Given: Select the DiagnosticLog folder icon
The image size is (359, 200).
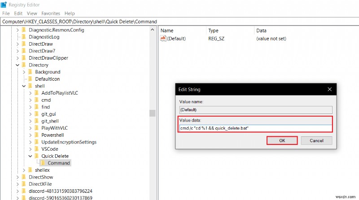Looking at the screenshot, I should tap(24, 37).
